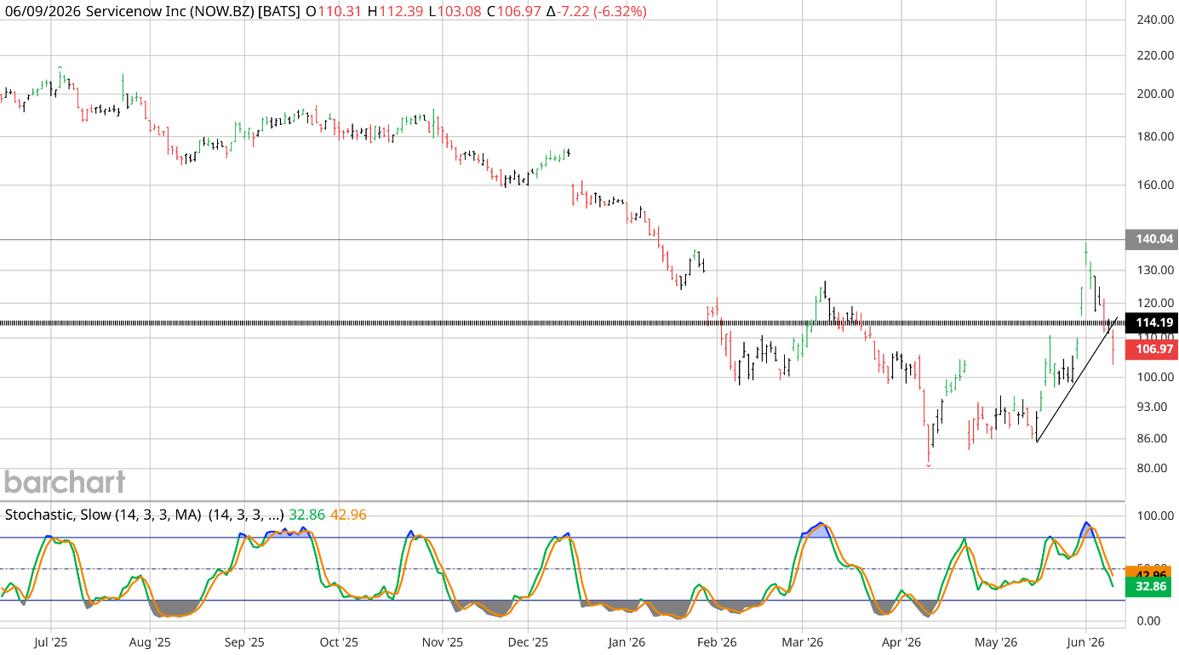Click the close price C106.97 value
The height and width of the screenshot is (655, 1179).
pos(514,12)
